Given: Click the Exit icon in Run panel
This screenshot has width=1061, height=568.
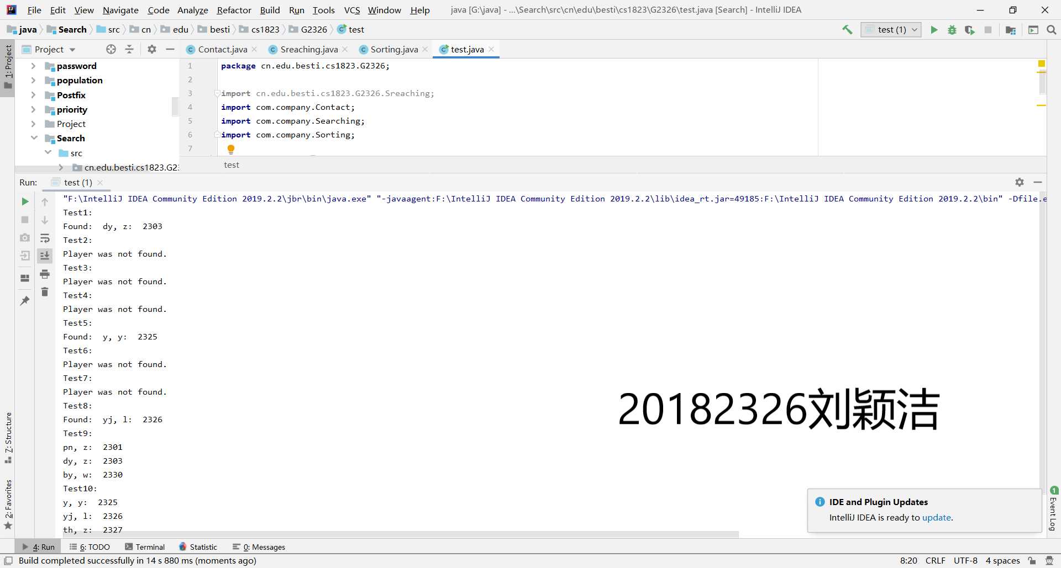Looking at the screenshot, I should tap(25, 256).
